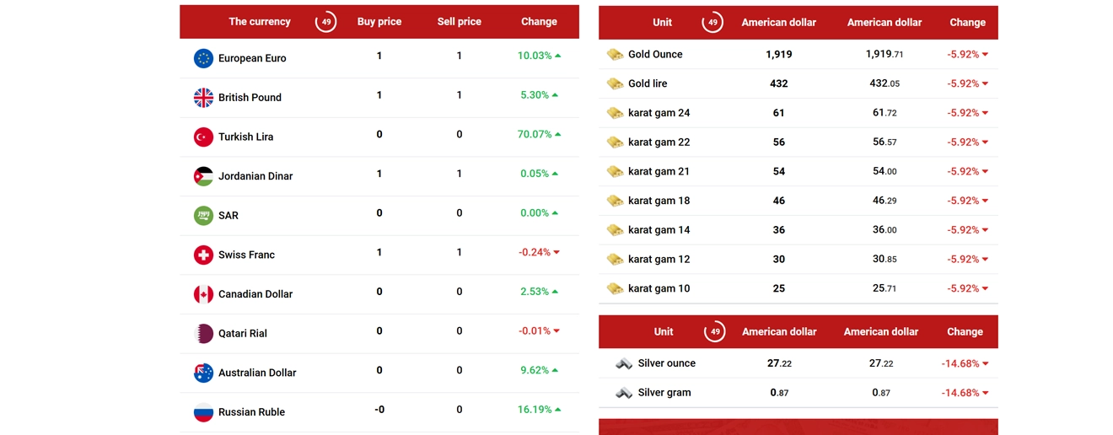
Task: Click the Swiss Franc flag icon
Action: tap(203, 255)
